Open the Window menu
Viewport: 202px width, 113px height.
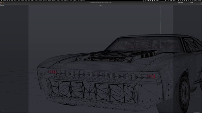(x=75, y=1)
